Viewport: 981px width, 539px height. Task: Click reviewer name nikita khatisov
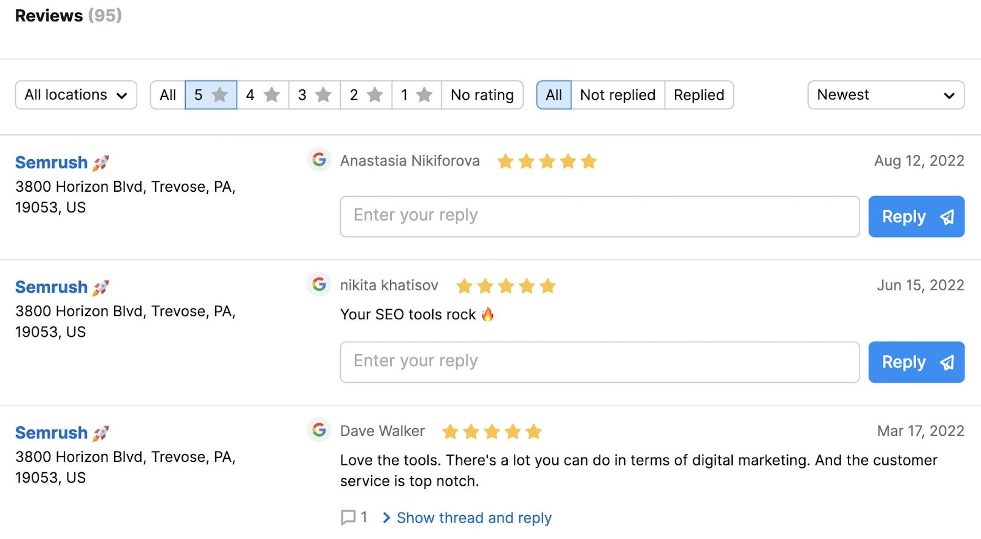coord(389,285)
